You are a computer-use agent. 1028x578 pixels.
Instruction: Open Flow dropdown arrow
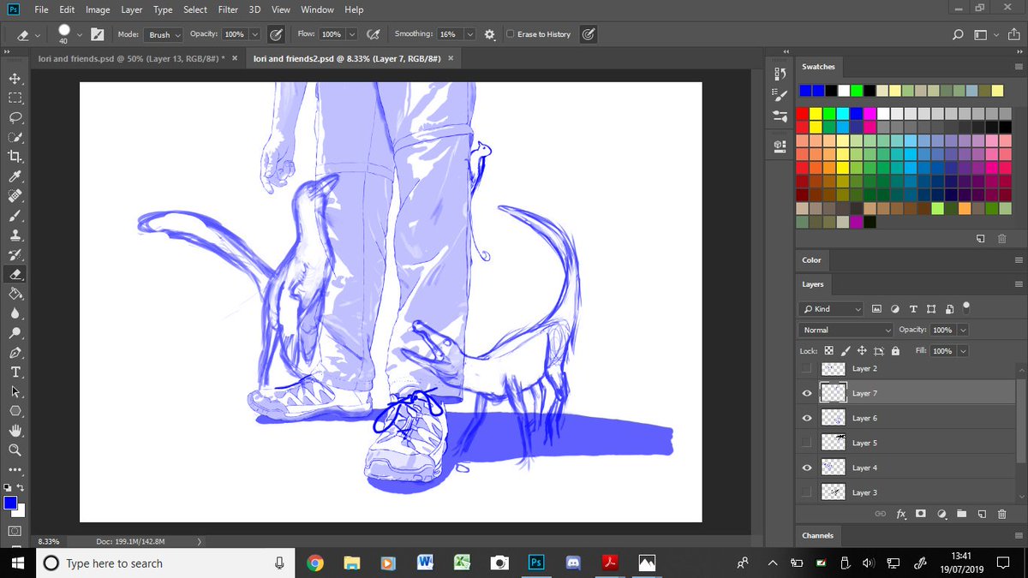[352, 34]
